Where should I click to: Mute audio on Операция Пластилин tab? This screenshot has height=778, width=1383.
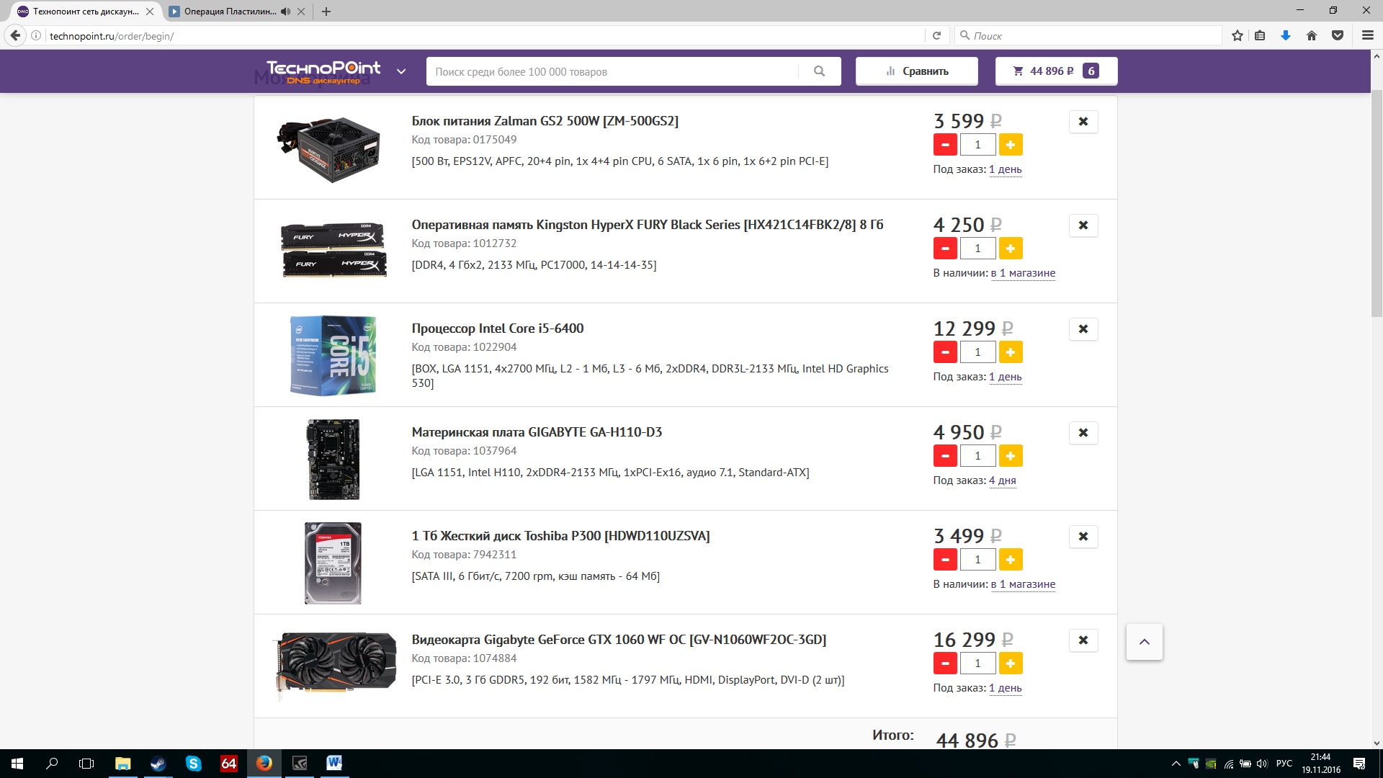pyautogui.click(x=285, y=12)
